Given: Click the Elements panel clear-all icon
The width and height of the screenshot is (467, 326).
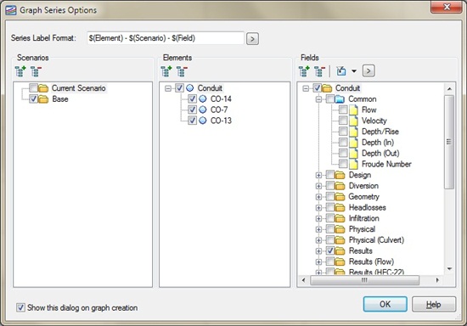Looking at the screenshot, I should coord(182,71).
